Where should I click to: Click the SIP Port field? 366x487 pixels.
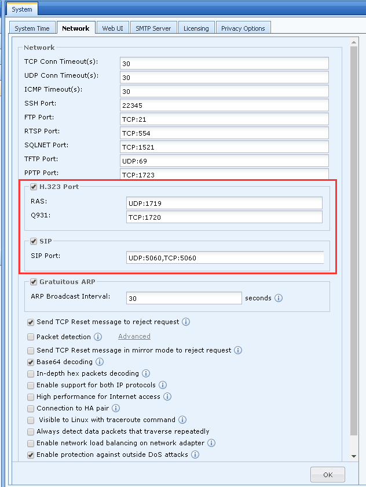pyautogui.click(x=225, y=257)
